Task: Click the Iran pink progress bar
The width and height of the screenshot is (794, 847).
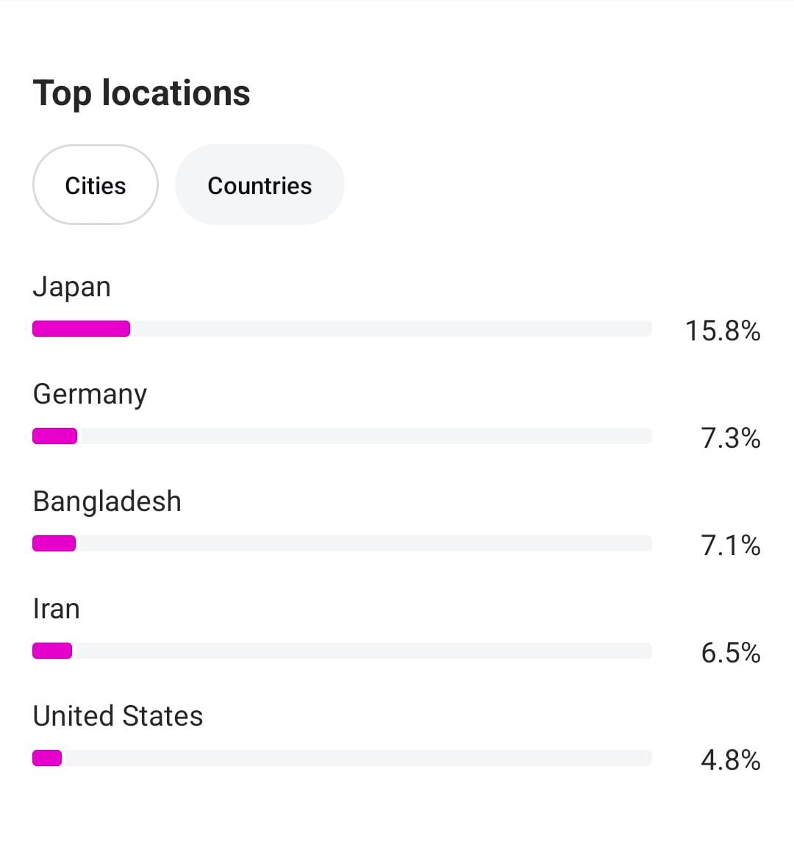Action: (52, 651)
